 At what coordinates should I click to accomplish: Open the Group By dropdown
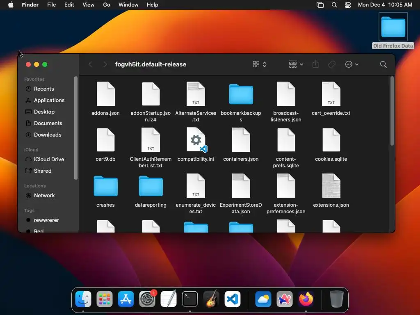296,64
